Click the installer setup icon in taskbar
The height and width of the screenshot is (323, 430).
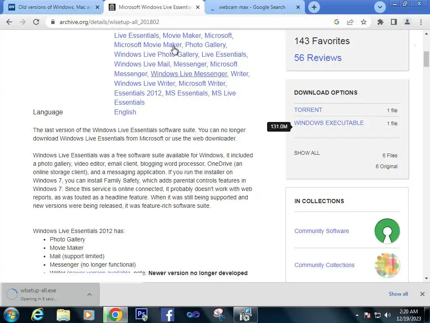tap(246, 315)
